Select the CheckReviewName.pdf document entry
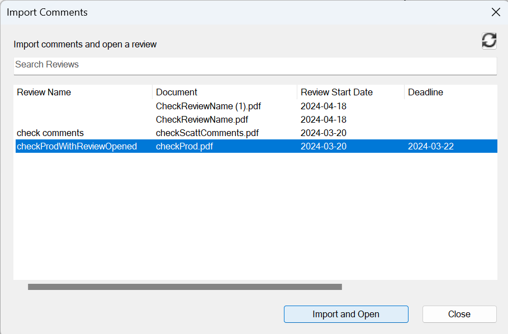The image size is (508, 334). (x=202, y=119)
